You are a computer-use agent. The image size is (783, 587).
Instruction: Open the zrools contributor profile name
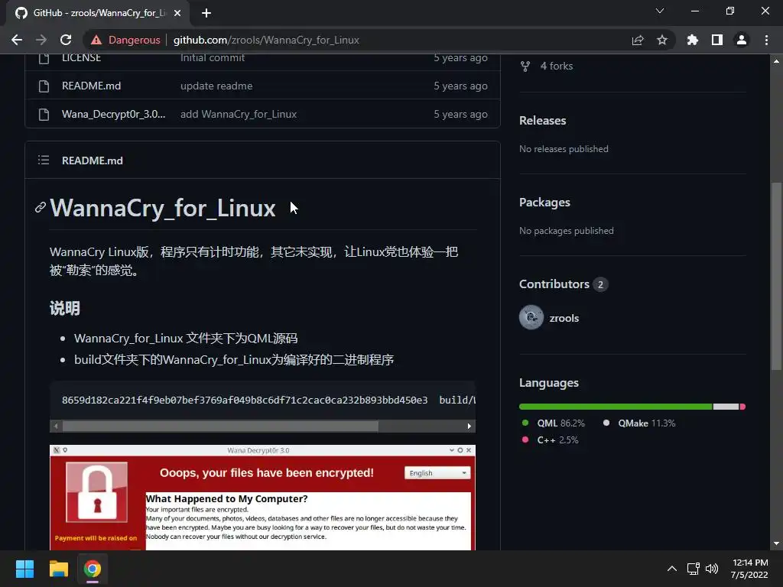(564, 319)
